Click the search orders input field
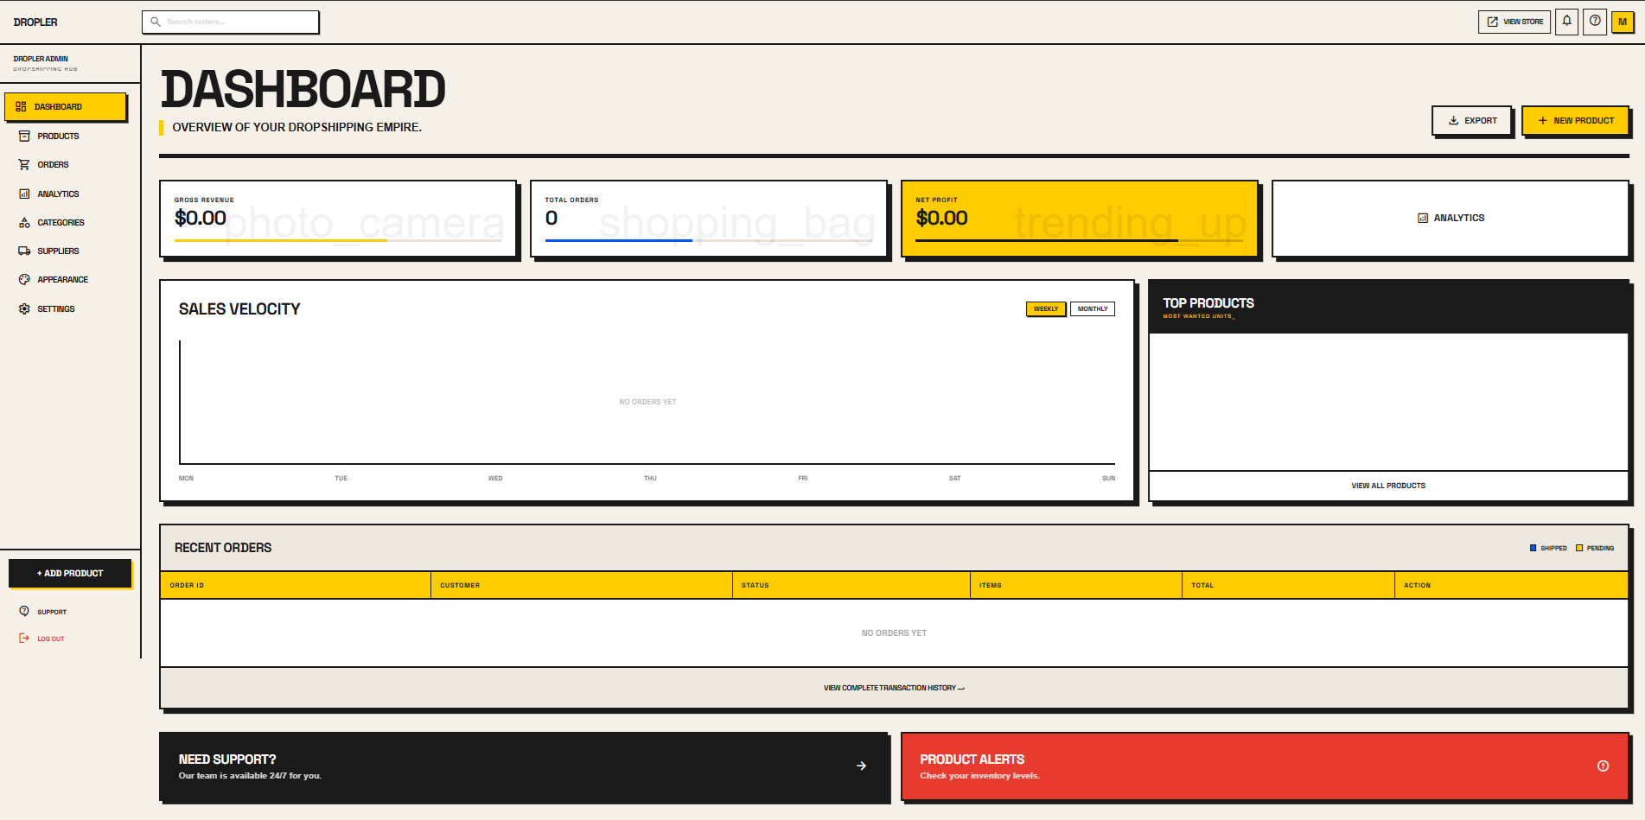 (x=230, y=22)
